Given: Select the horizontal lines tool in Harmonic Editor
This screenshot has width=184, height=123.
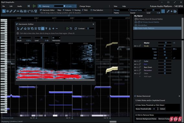Looking at the screenshot, I should pos(36,28).
